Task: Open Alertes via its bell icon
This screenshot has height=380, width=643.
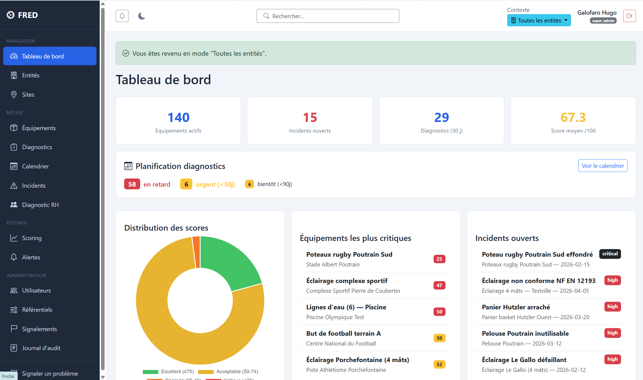Action: click(14, 257)
